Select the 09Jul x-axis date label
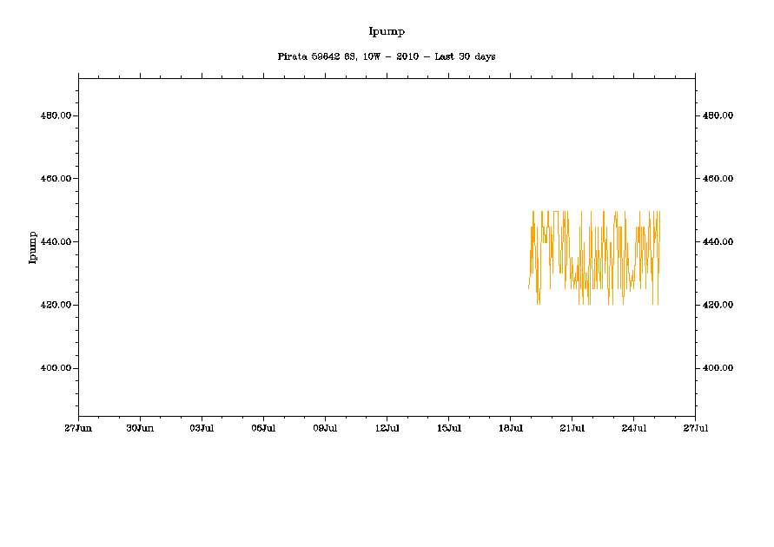This screenshot has width=774, height=547. pyautogui.click(x=325, y=428)
